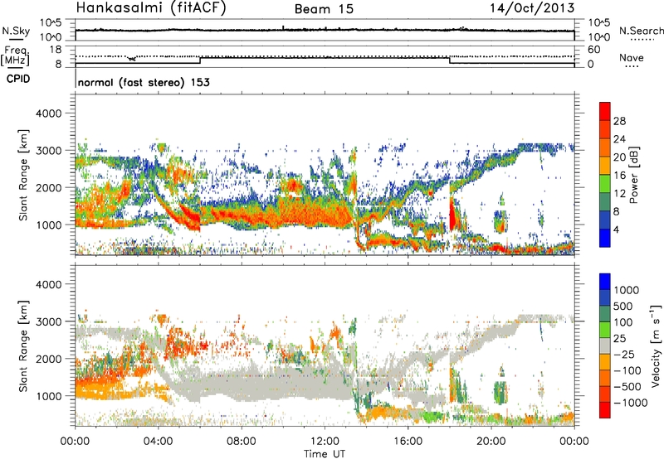The height and width of the screenshot is (459, 664).
Task: Click the Slant Range label of power panel
Action: 23,175
